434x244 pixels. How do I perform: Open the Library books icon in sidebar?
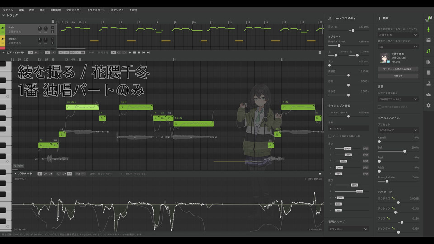tap(428, 62)
